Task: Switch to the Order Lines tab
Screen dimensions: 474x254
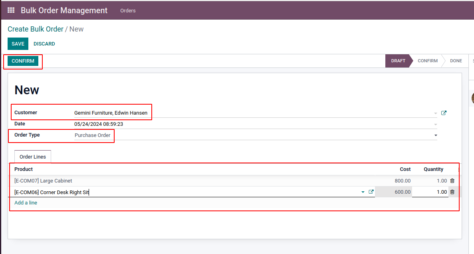Action: coord(33,157)
